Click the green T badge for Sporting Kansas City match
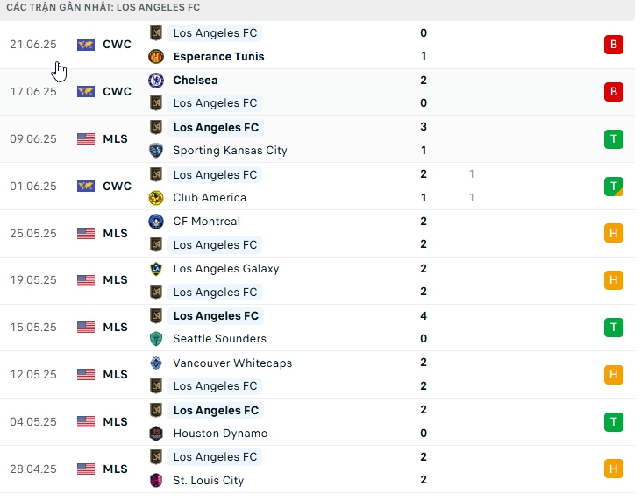Image resolution: width=641 pixels, height=501 pixels. [613, 138]
